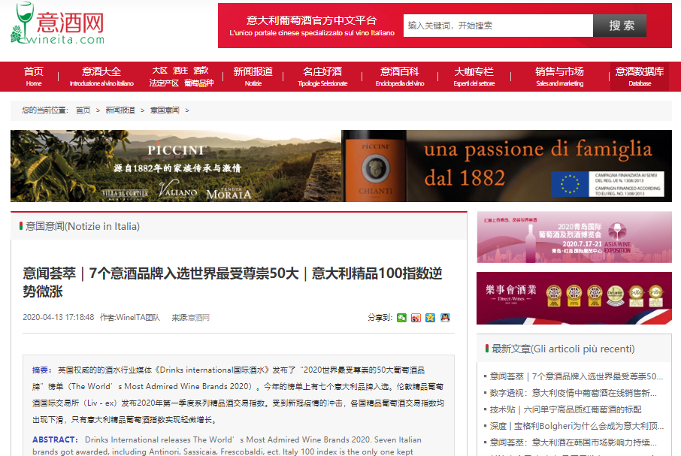Image resolution: width=681 pixels, height=456 pixels.
Task: Go to 新闻报道 in the breadcrumb trail
Action: (120, 110)
